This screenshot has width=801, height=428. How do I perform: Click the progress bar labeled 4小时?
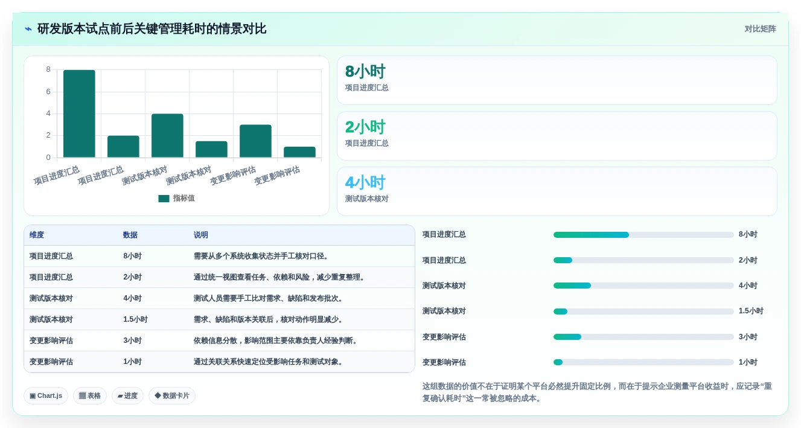643,286
